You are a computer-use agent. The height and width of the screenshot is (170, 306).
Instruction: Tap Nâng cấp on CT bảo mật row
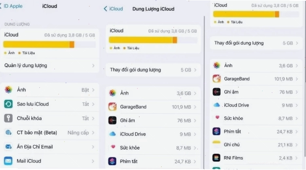[78, 133]
